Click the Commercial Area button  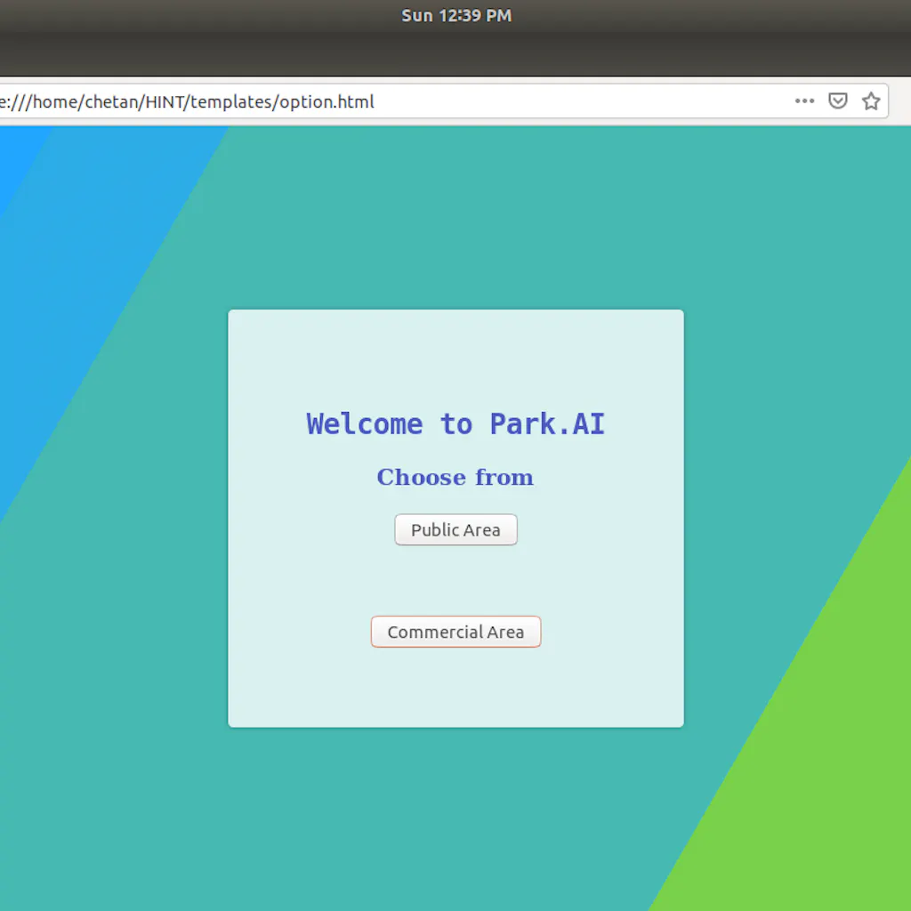click(x=455, y=632)
